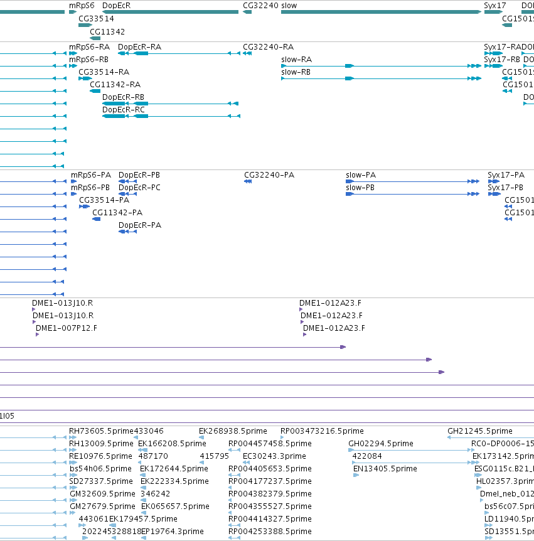Click the CG32240-PA protein label
This screenshot has height=541, width=534.
(x=269, y=175)
